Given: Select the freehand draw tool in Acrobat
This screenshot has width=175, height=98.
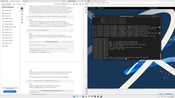Looking at the screenshot, I should tap(22, 17).
